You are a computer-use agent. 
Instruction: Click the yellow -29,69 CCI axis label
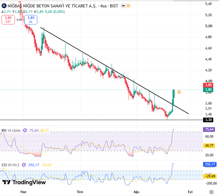[210, 176]
